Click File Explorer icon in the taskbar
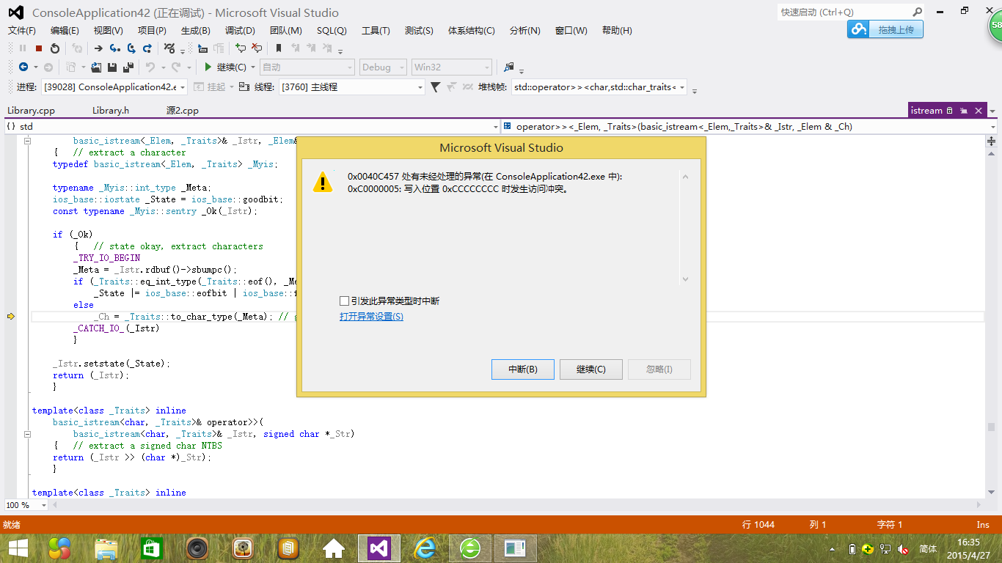This screenshot has height=563, width=1002. click(106, 548)
